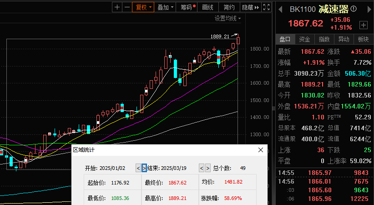The image size is (374, 205).
Task: Click 隐藏 to hide side panel
Action: (x=250, y=7)
